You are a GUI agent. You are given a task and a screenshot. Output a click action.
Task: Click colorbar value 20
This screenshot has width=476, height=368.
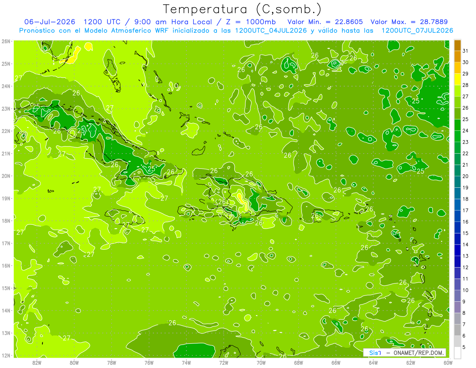pyautogui.click(x=466, y=176)
